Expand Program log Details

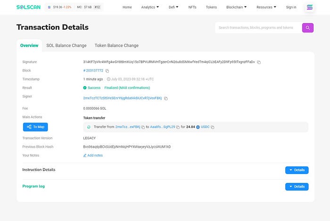click(297, 187)
